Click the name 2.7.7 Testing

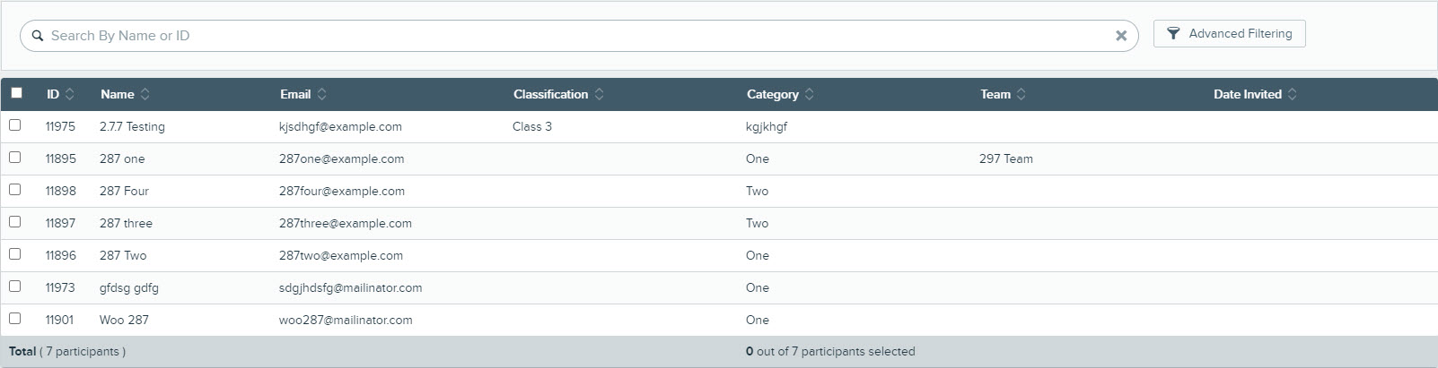(132, 126)
